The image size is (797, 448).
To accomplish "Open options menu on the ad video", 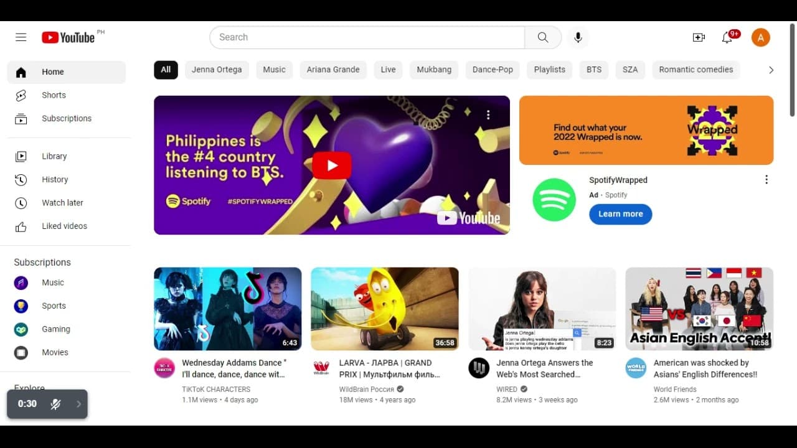I will (488, 114).
